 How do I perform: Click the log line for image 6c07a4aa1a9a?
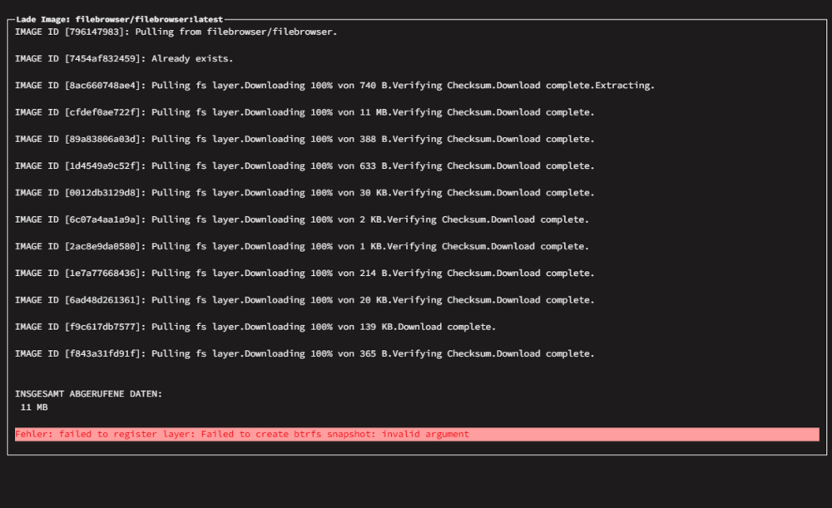[x=302, y=219]
